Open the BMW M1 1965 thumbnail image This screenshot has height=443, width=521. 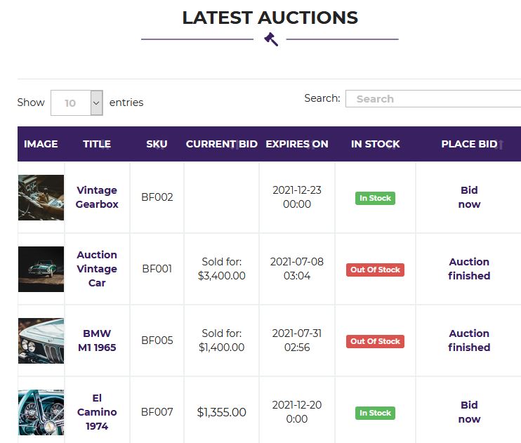click(x=41, y=340)
